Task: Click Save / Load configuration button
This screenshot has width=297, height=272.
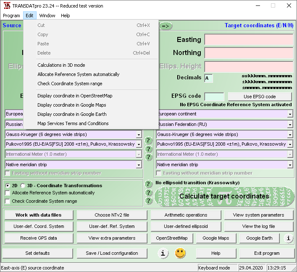Action: pos(112,253)
